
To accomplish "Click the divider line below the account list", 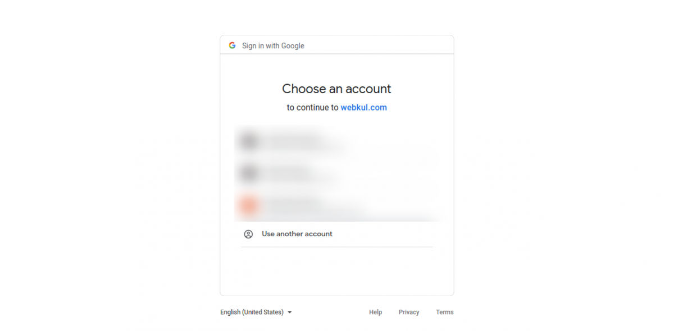I will pyautogui.click(x=336, y=247).
